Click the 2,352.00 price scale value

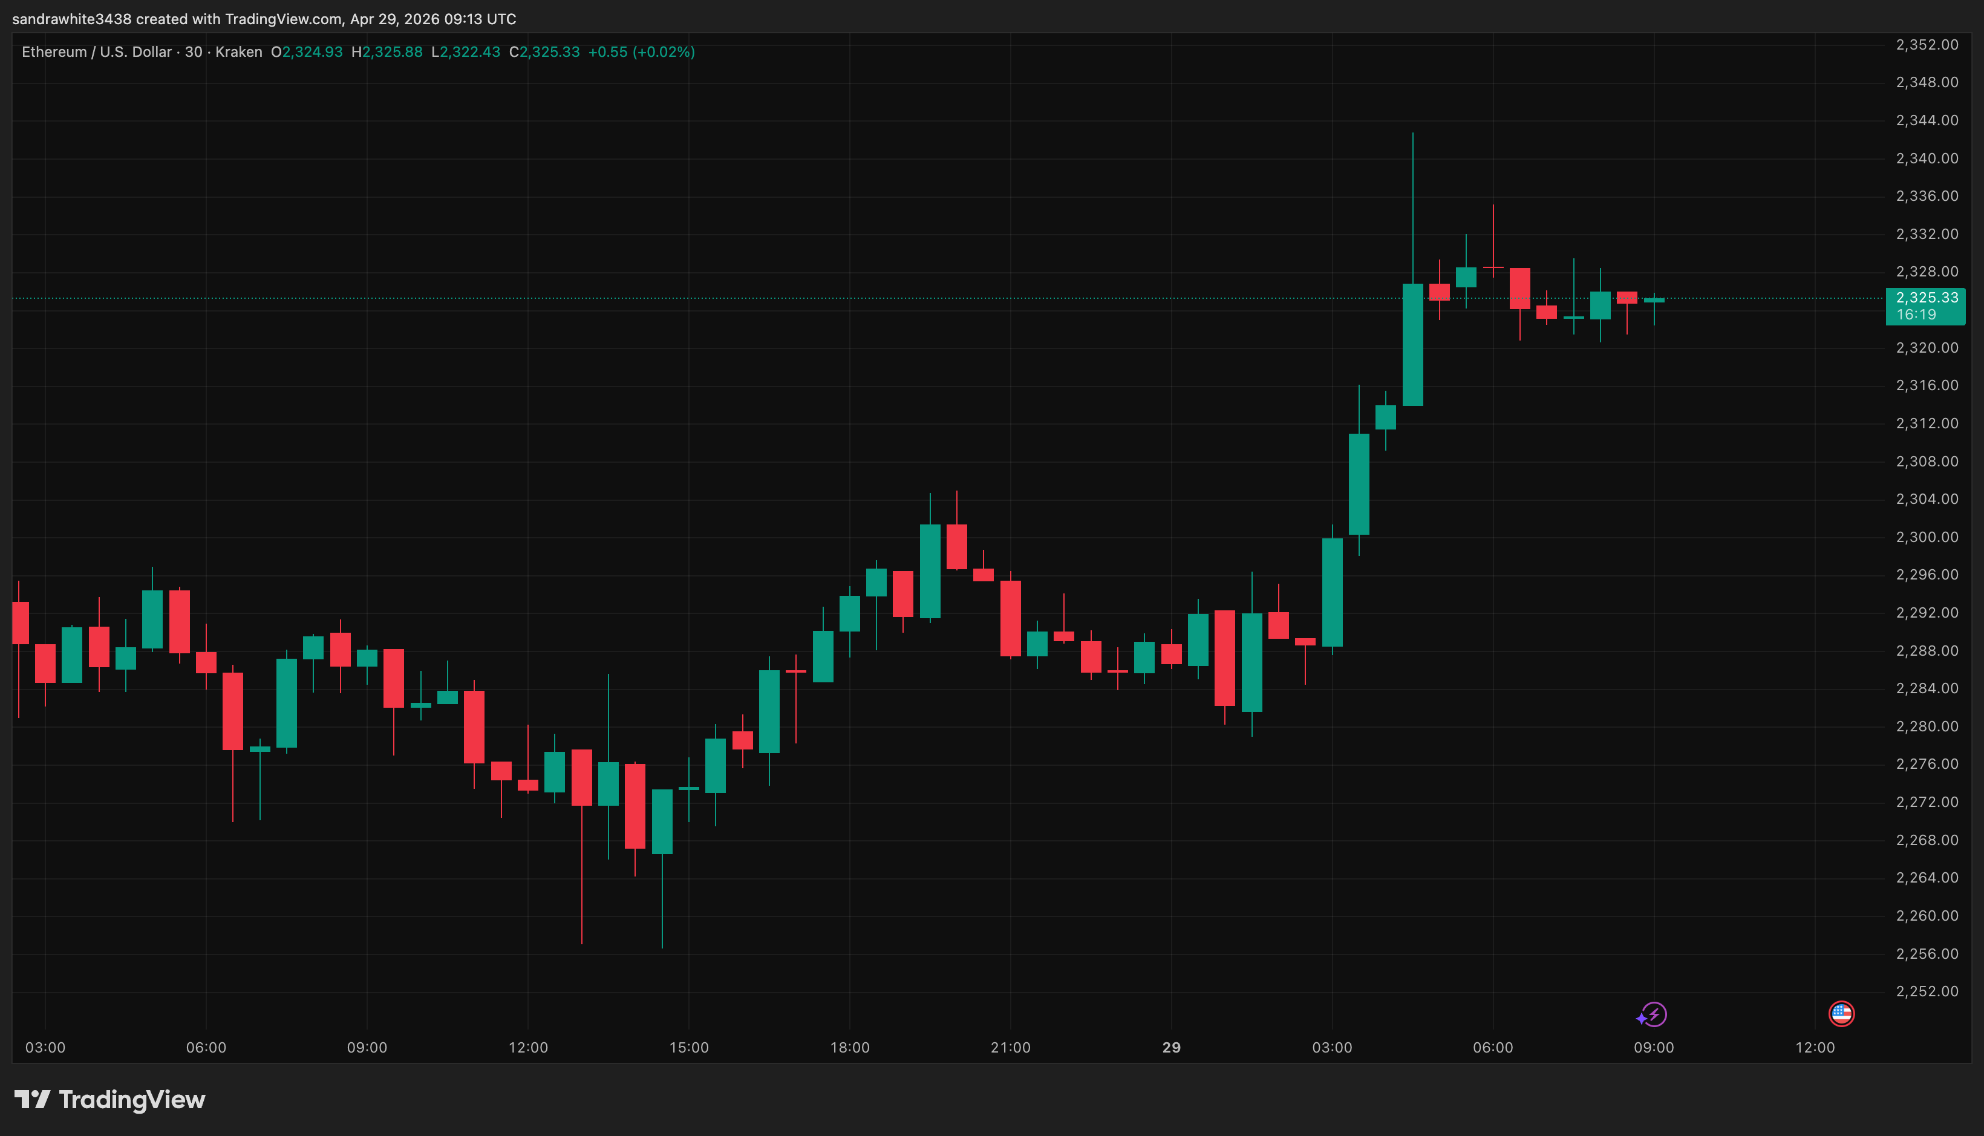[x=1928, y=45]
